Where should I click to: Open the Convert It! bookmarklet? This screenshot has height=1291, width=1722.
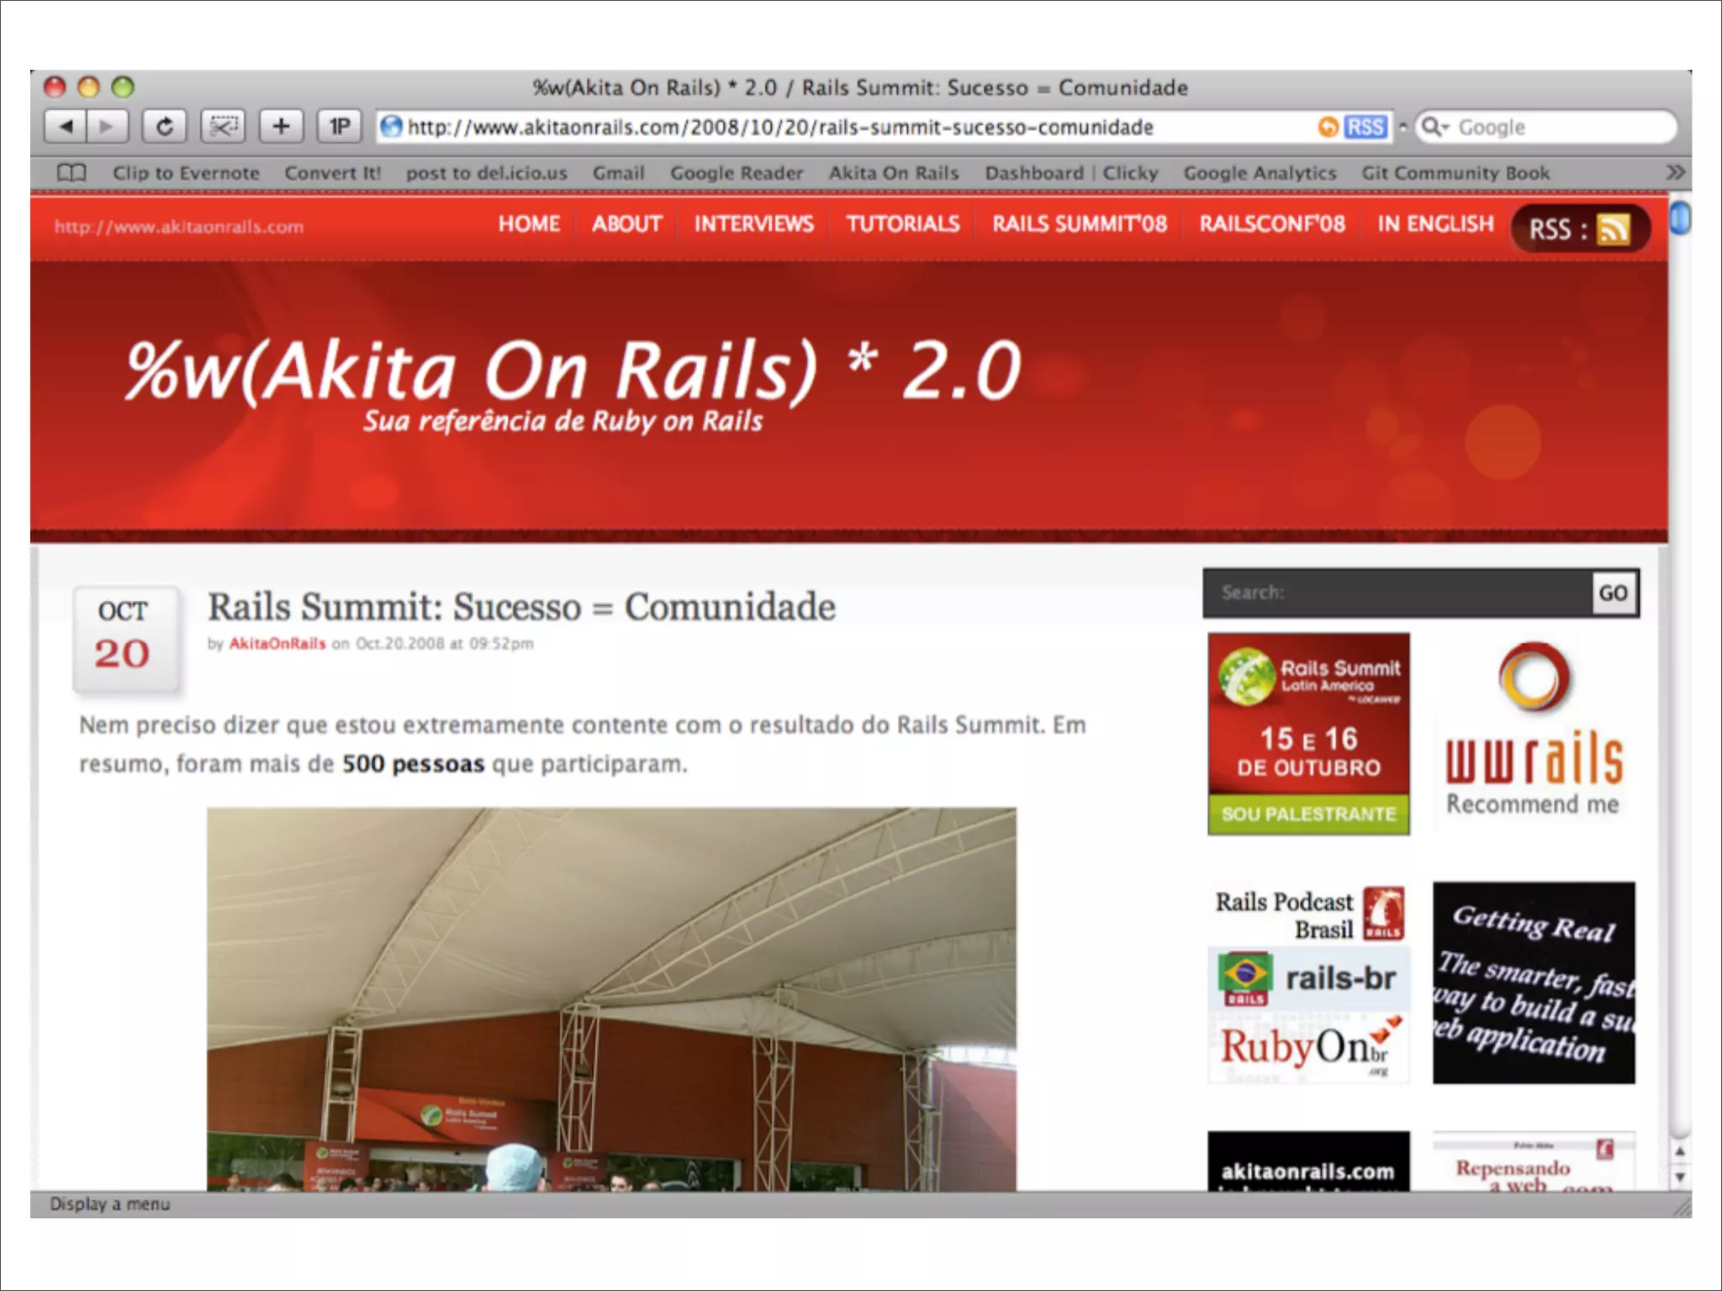[333, 173]
